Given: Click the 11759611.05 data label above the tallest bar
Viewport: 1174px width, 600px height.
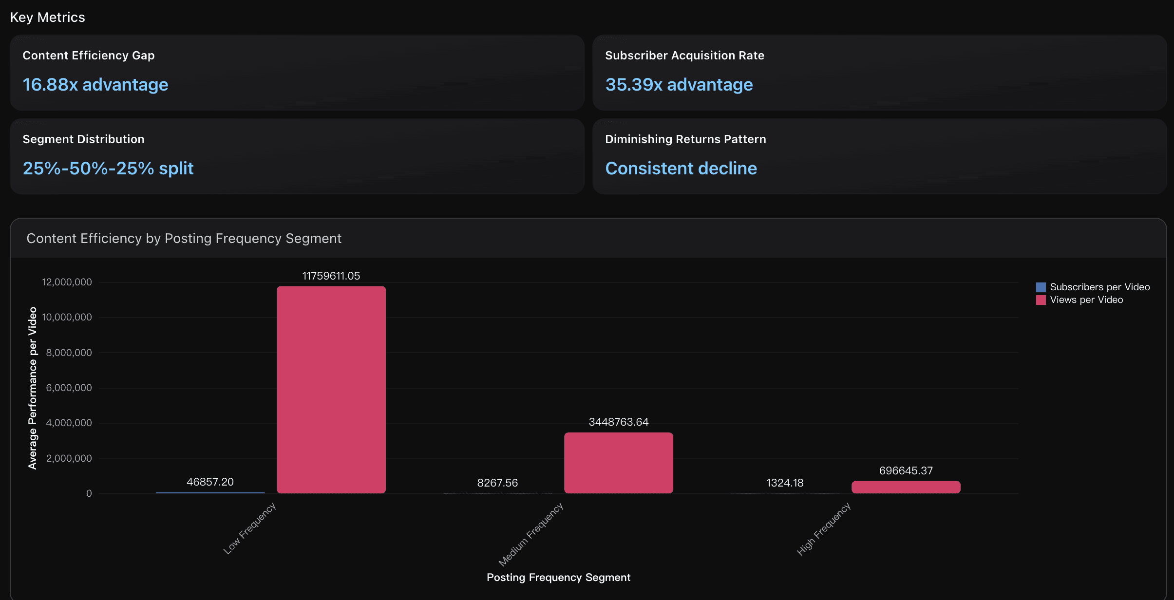Looking at the screenshot, I should tap(331, 275).
